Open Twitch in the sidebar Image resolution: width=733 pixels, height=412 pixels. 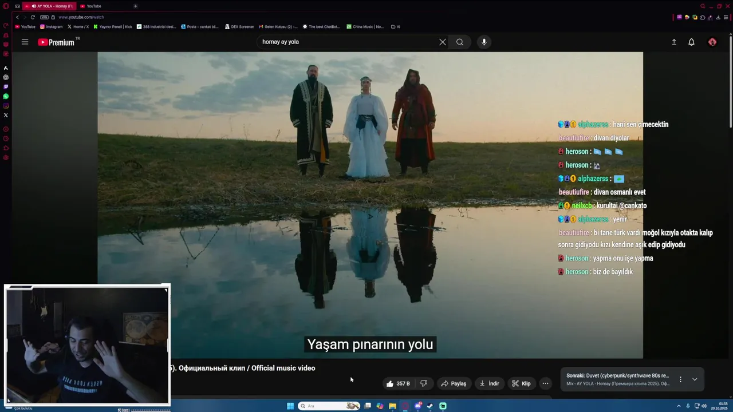point(6,86)
